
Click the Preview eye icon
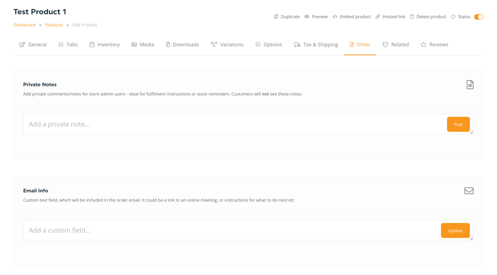[307, 17]
